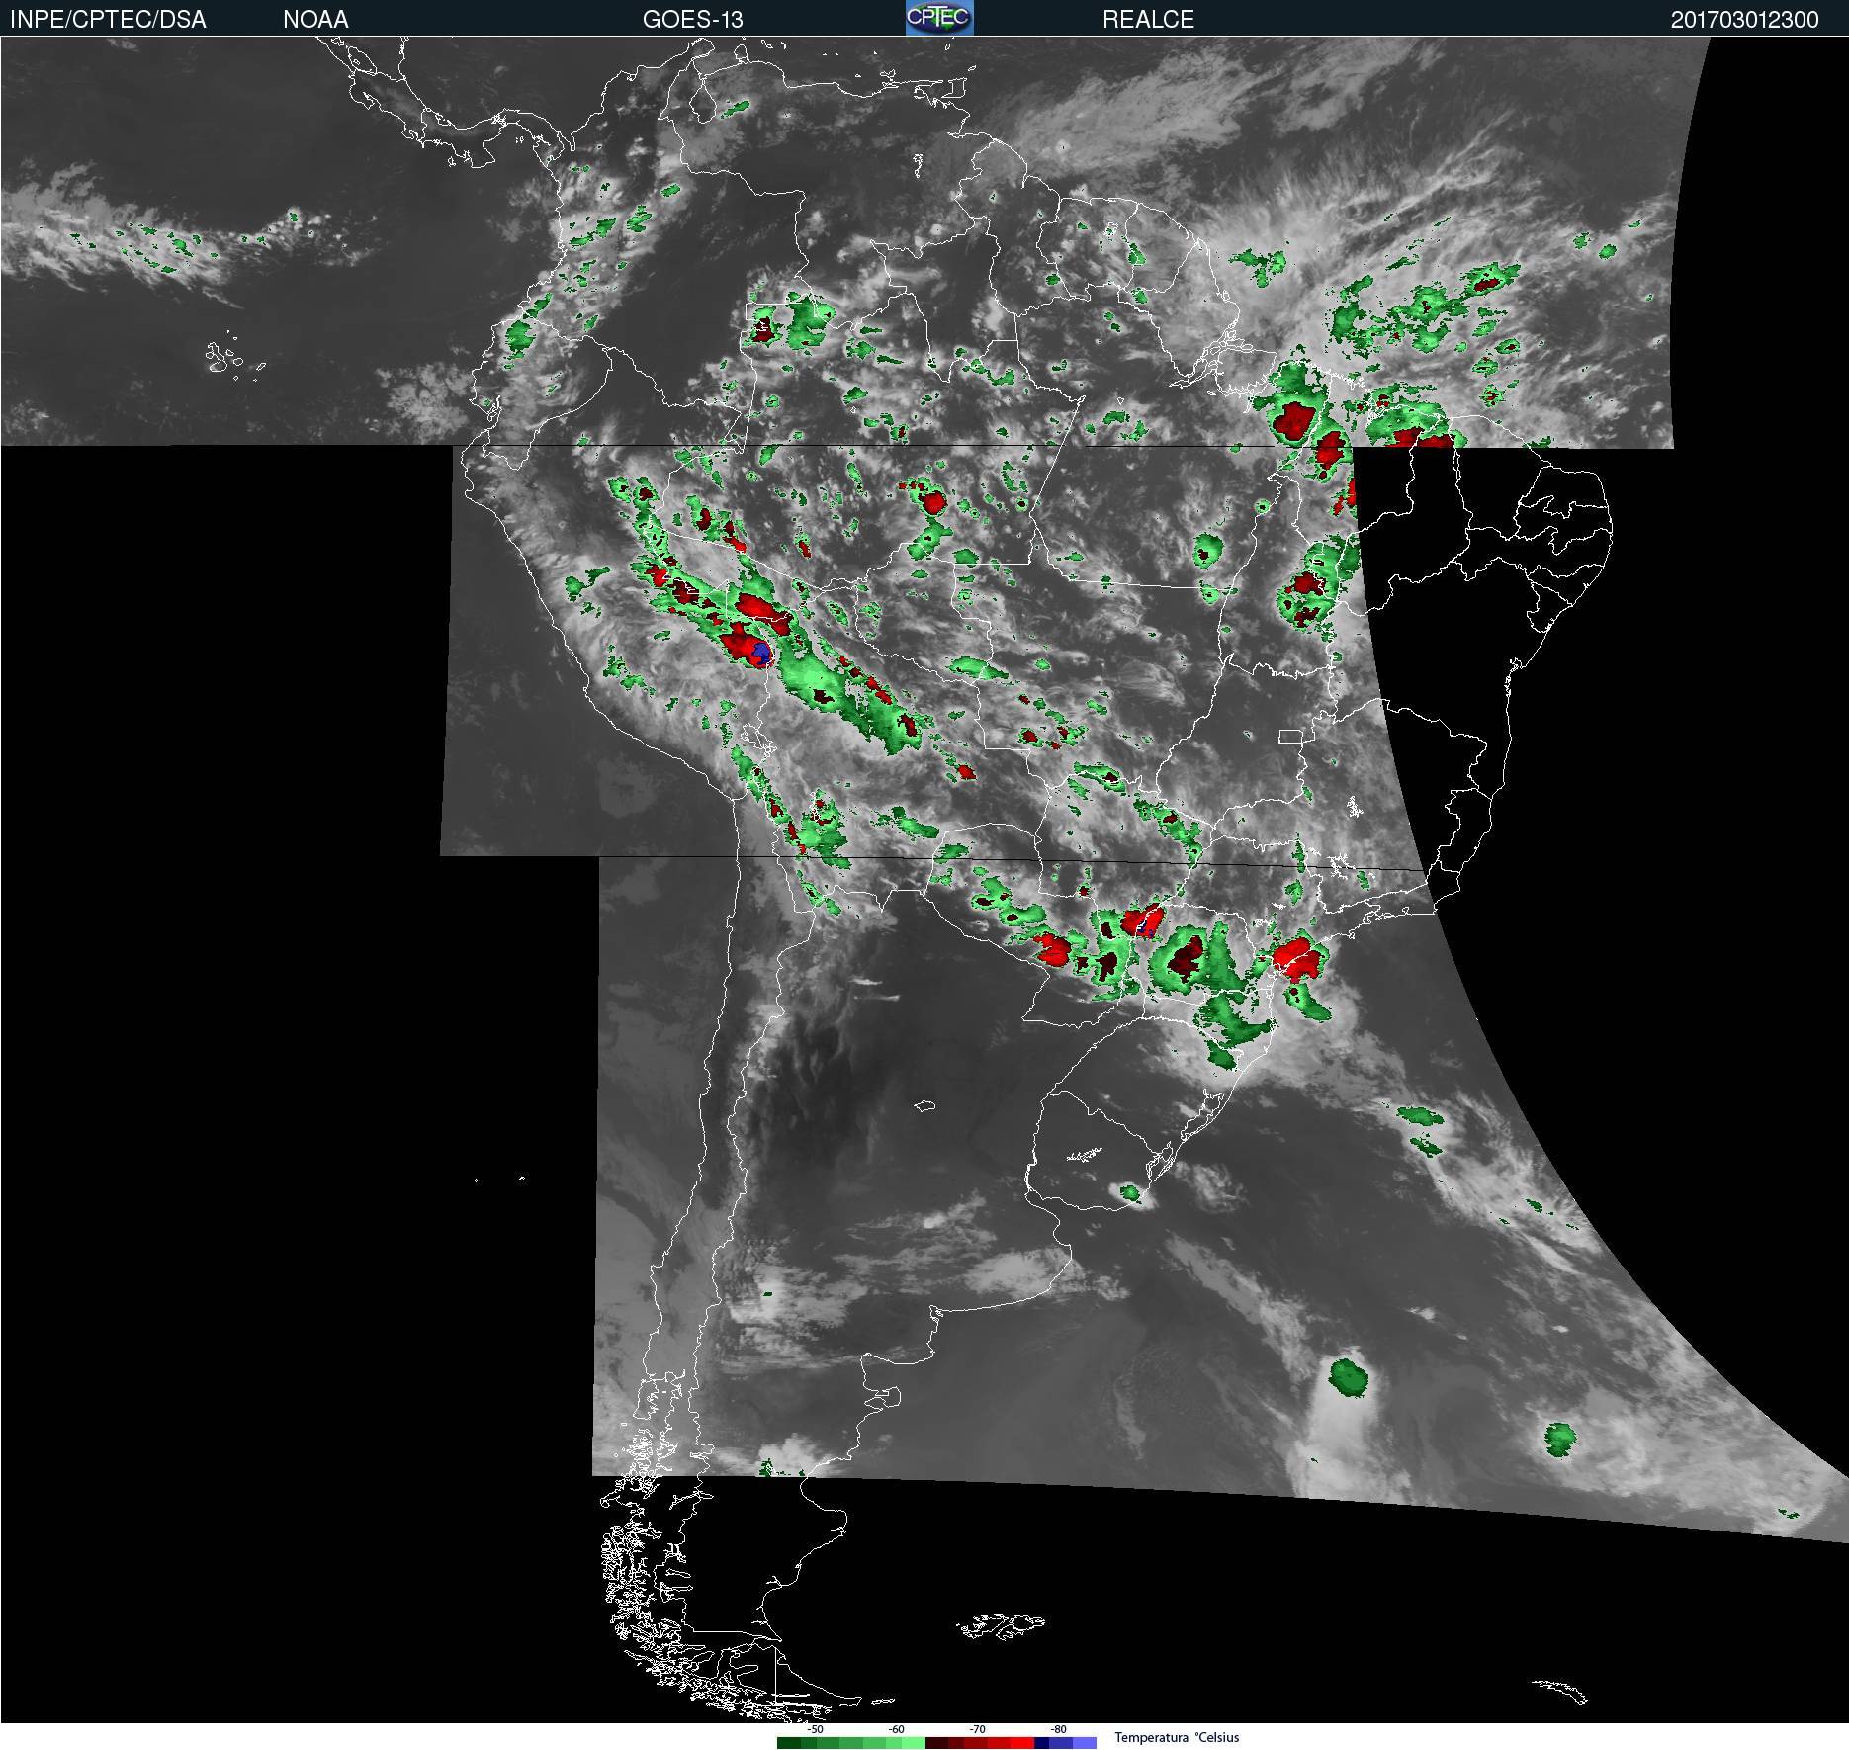Image resolution: width=1849 pixels, height=1750 pixels.
Task: Click the dark maroon legend color block
Action: [x=936, y=1742]
